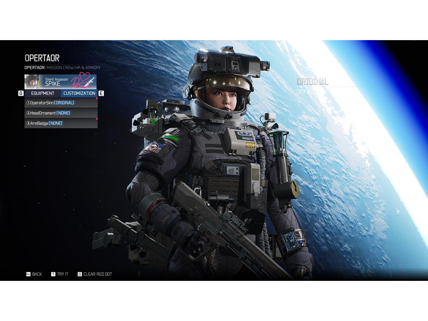Open the Customization tab
Viewport: 428px width, 321px height.
click(79, 93)
